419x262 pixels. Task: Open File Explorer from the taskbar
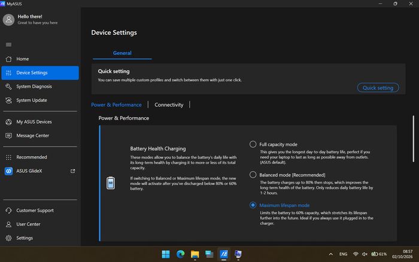(195, 254)
